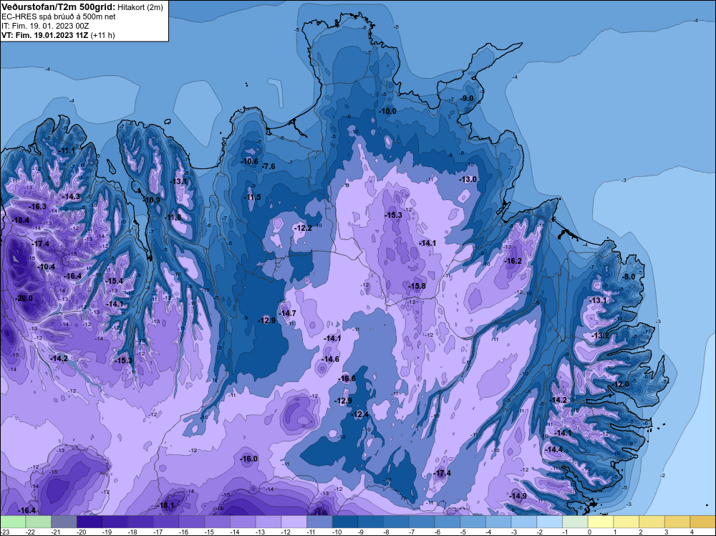Select the 'EC-HRES spá brúuð á 500m net' line
This screenshot has height=536, width=716.
point(58,16)
